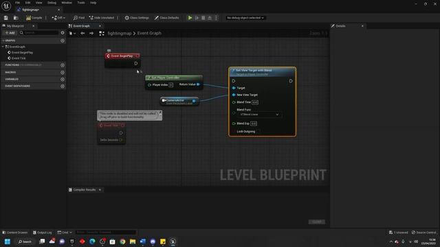Open the Windows Start menu
This screenshot has height=247, width=440.
point(8,242)
